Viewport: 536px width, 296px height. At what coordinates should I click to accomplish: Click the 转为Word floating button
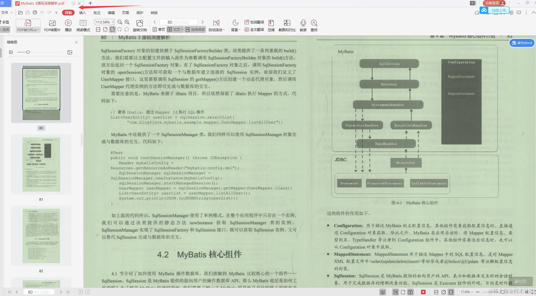[x=522, y=43]
